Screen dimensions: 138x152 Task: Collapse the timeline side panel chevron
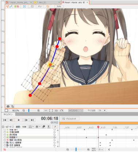click(109, 149)
